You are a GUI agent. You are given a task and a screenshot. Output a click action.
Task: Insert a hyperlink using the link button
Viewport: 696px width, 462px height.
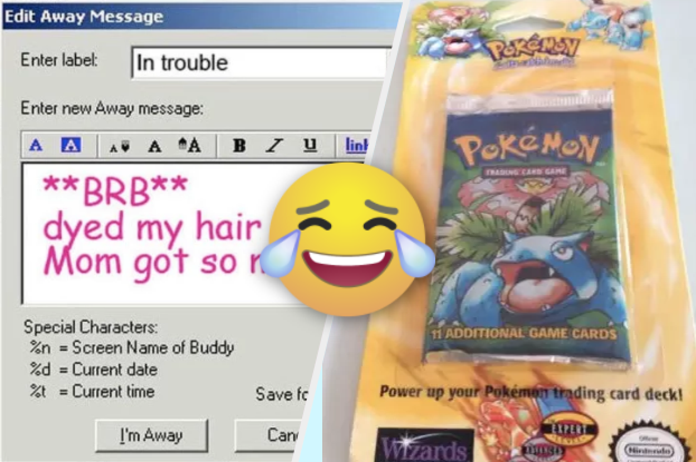click(355, 145)
